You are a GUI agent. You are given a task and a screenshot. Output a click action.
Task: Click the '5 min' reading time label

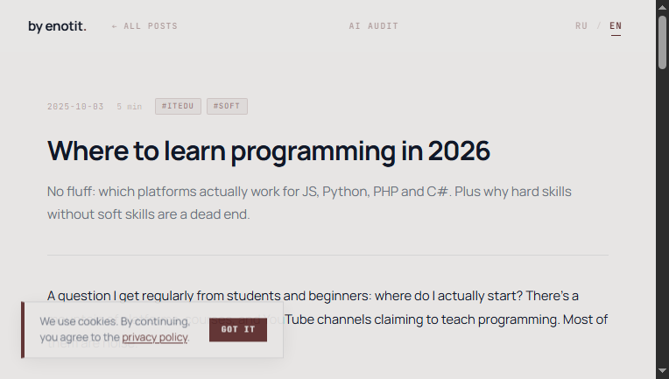pos(129,107)
